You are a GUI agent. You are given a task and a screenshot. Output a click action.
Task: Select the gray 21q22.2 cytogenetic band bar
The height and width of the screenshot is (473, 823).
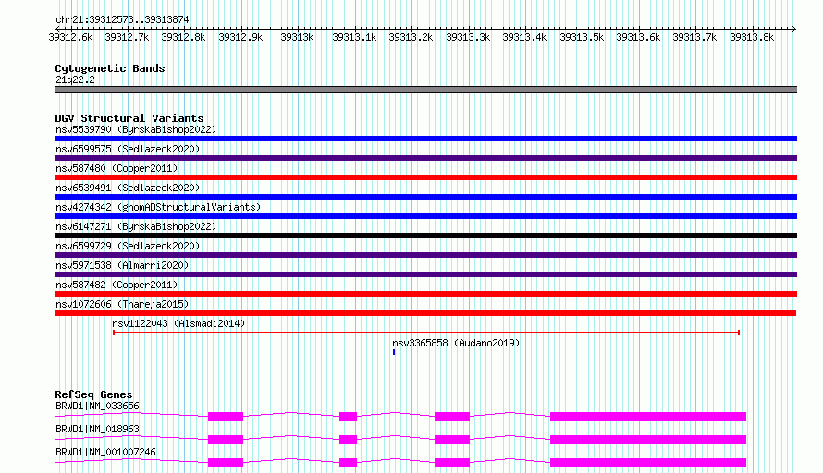tap(425, 90)
